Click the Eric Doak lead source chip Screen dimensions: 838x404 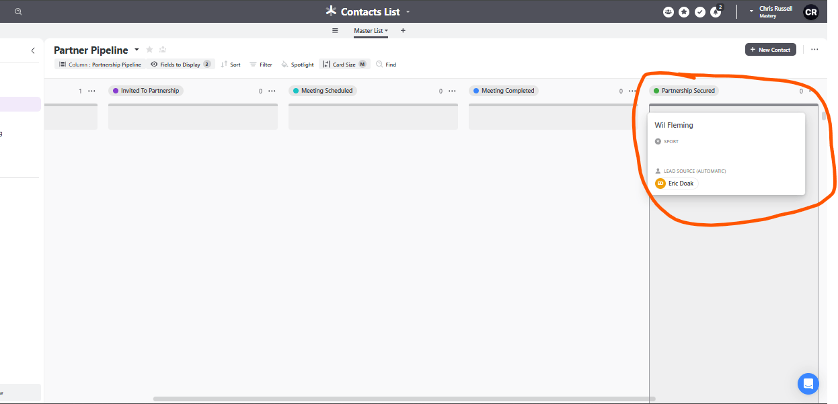676,184
